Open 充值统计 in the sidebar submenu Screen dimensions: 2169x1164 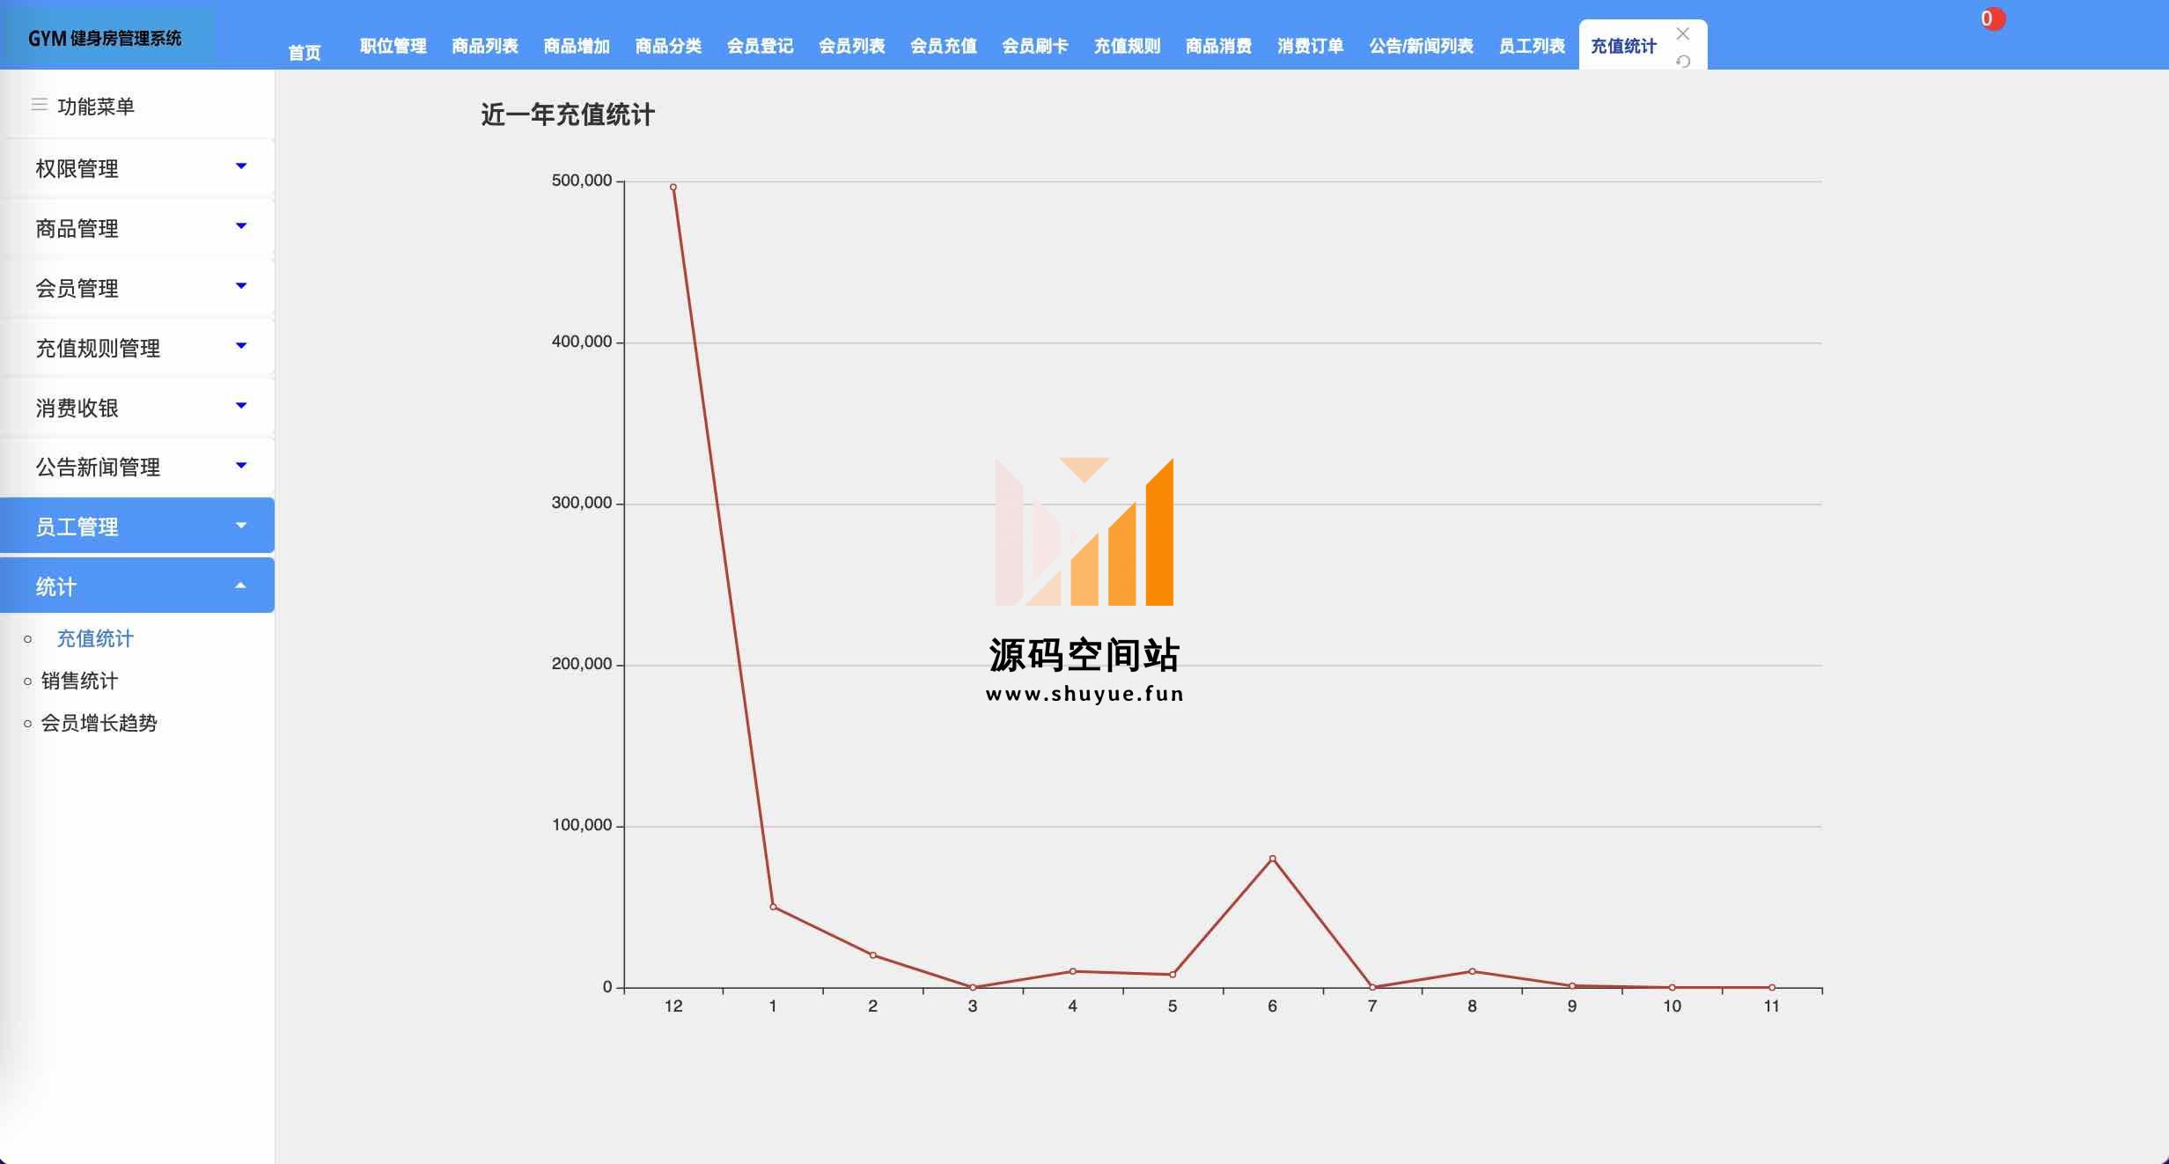(95, 638)
